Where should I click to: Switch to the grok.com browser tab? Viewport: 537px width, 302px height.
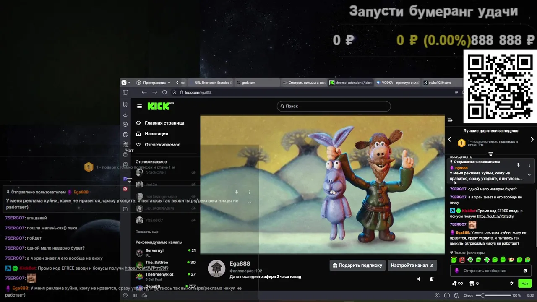(x=256, y=83)
